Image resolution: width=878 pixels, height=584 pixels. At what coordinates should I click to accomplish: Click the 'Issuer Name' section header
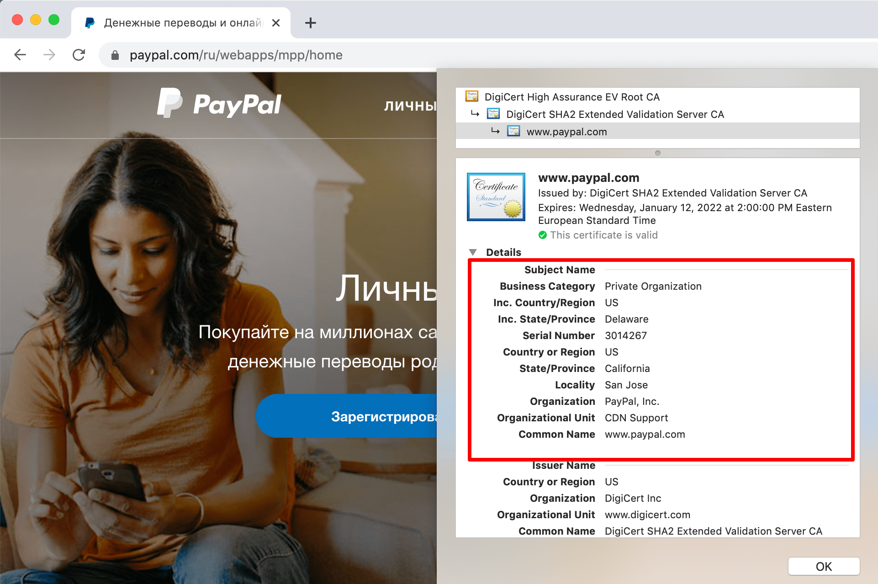coord(564,465)
